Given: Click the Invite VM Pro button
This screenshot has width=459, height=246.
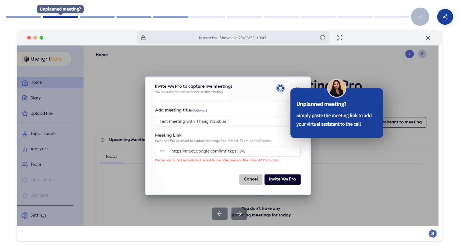Looking at the screenshot, I should coord(282,179).
